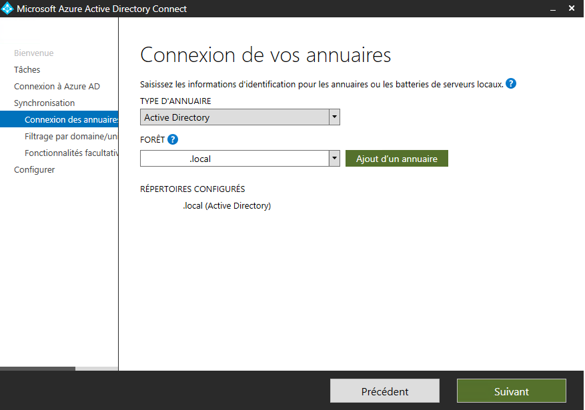585x410 pixels.
Task: Minimize the Azure AD Connect window
Action: click(553, 9)
